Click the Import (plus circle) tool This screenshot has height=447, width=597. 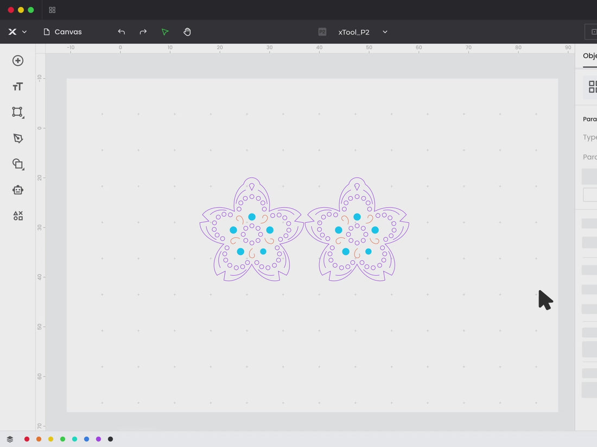coord(18,61)
